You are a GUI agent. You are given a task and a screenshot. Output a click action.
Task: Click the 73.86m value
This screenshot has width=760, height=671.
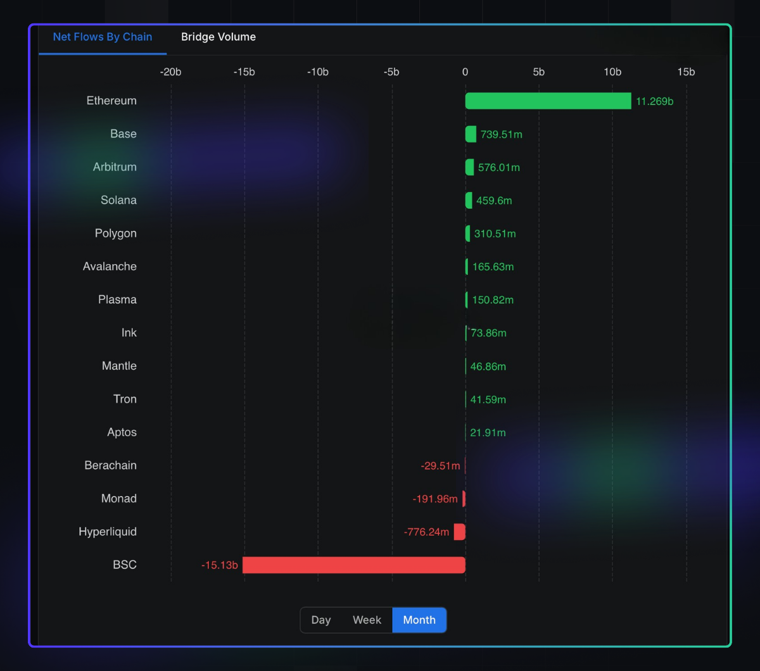pyautogui.click(x=488, y=334)
